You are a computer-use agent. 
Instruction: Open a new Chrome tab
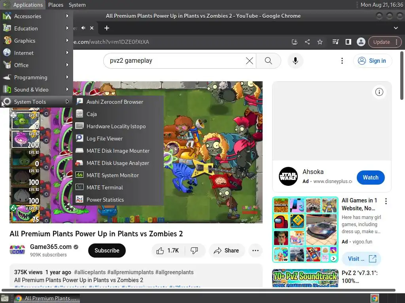tap(107, 28)
